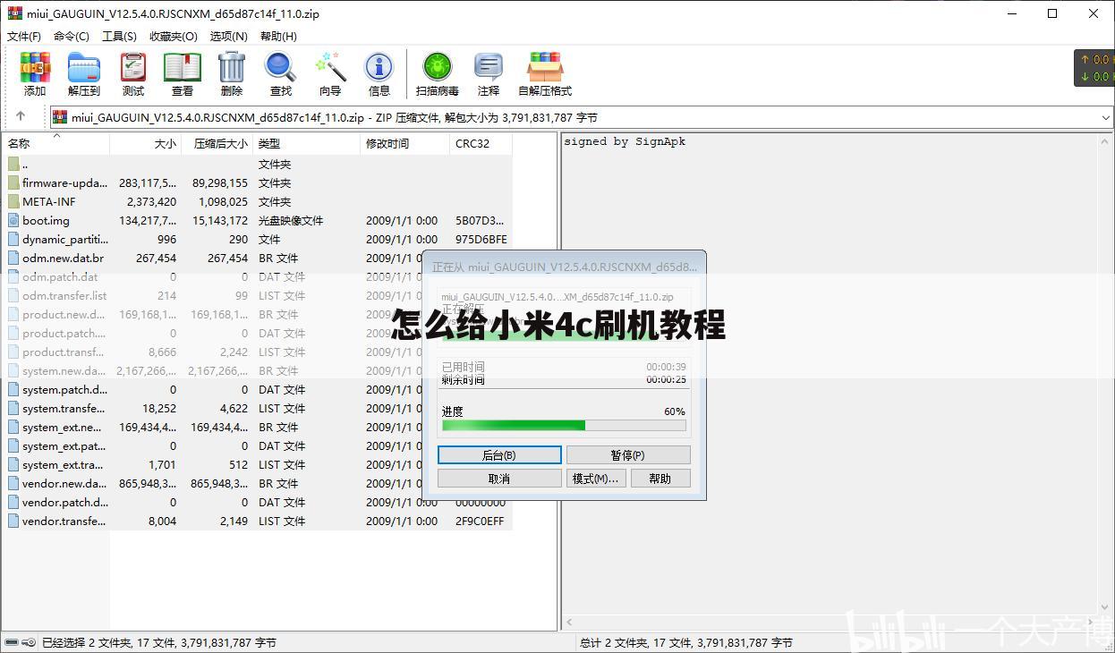Image resolution: width=1115 pixels, height=653 pixels.
Task: Open Favorites (收藏夹) menu
Action: pos(174,36)
